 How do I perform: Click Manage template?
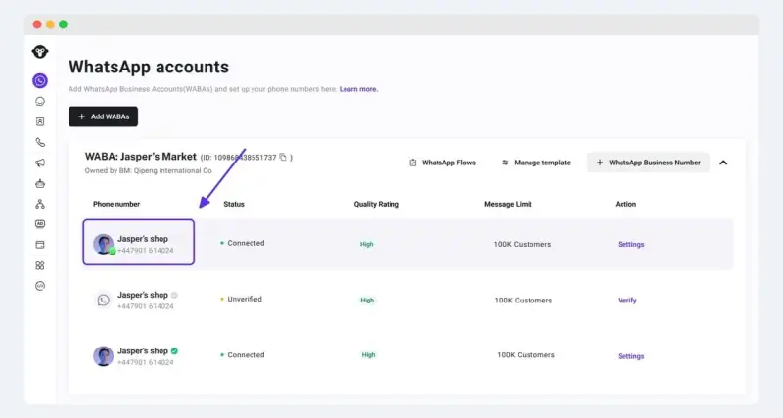536,163
